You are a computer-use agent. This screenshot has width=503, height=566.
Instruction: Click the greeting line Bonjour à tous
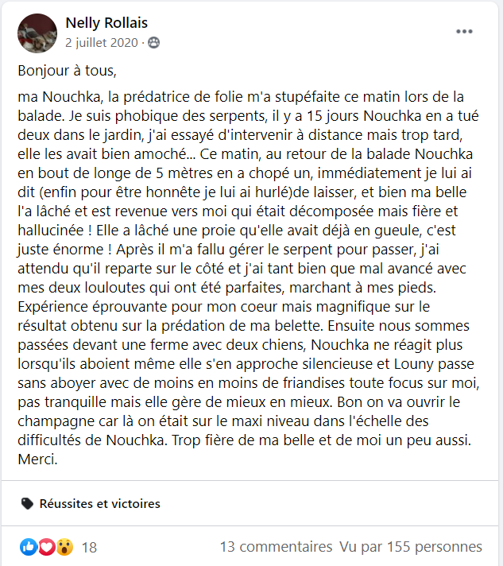point(68,71)
